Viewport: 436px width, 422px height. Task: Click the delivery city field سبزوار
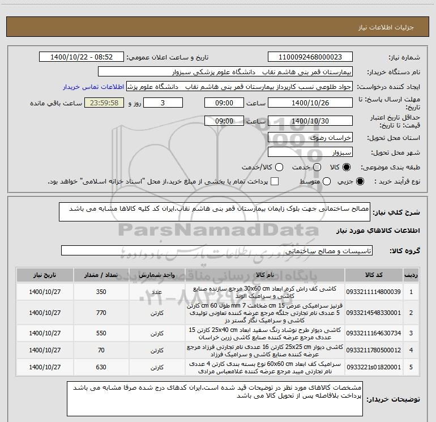[310, 152]
